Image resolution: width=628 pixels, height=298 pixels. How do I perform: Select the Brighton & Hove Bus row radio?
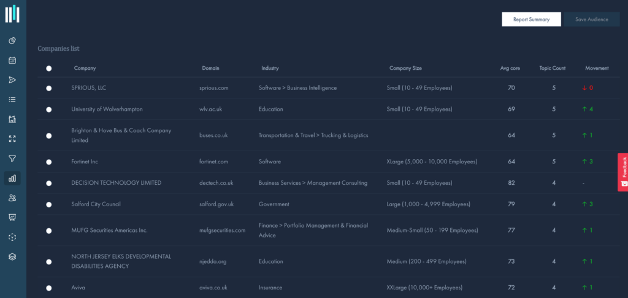(x=49, y=136)
